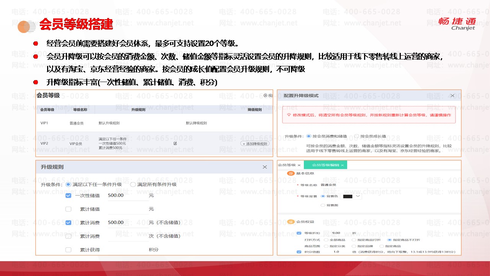Select 指定商品 product range
This screenshot has height=276, width=490.
click(x=381, y=246)
